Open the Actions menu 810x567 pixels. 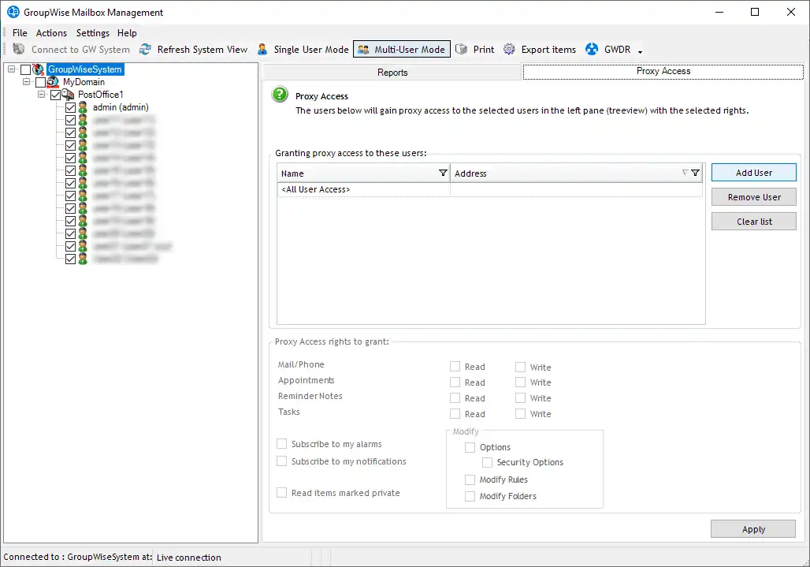pos(51,33)
